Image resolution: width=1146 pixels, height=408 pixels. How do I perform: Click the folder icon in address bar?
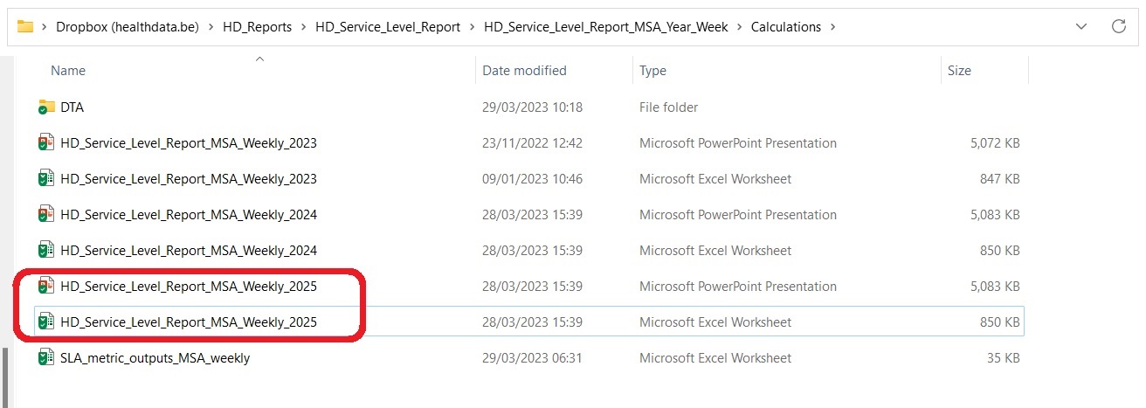[25, 26]
